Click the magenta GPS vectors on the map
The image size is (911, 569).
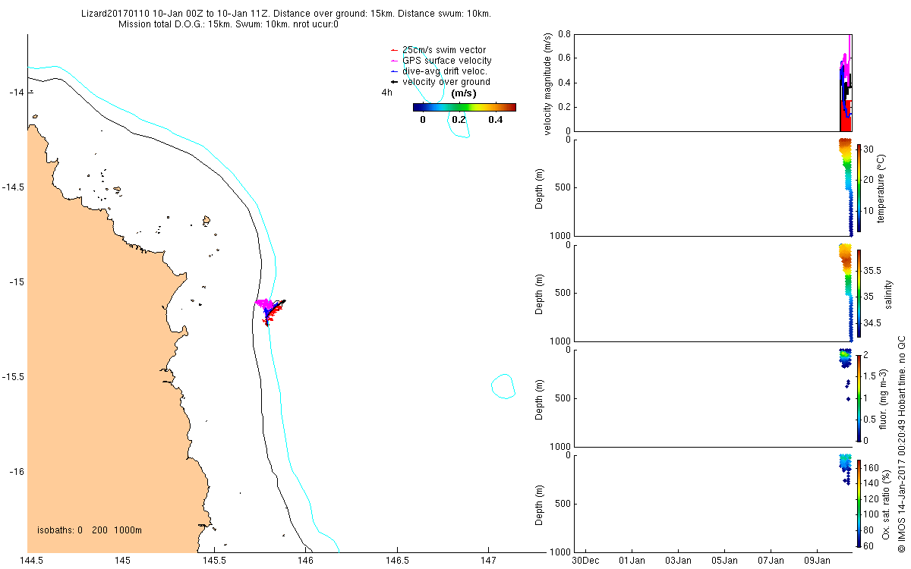265,304
